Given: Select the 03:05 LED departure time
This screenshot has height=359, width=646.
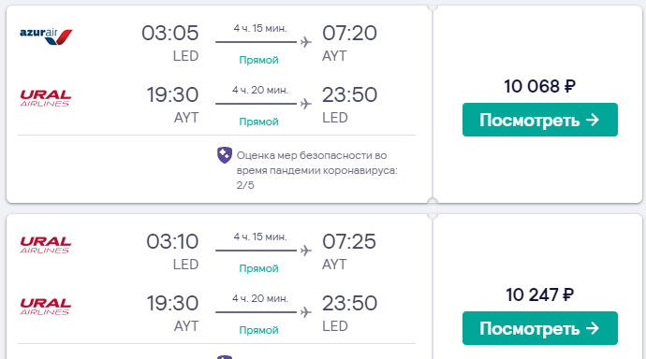Looking at the screenshot, I should coord(170,33).
